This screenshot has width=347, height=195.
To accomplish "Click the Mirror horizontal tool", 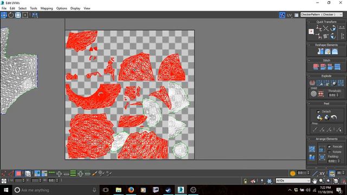I will 35,15.
